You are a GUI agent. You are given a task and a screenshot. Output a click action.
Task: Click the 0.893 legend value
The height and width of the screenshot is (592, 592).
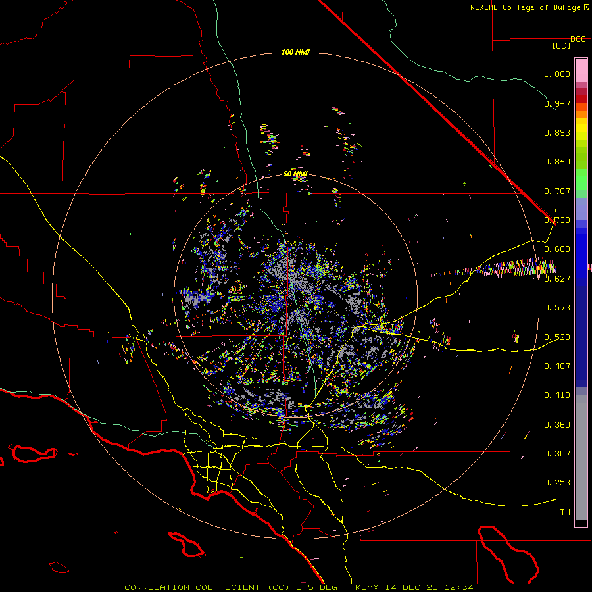tap(557, 132)
